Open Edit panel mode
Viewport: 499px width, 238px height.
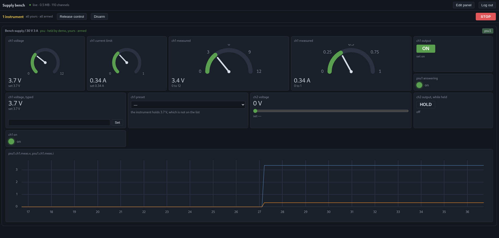463,5
